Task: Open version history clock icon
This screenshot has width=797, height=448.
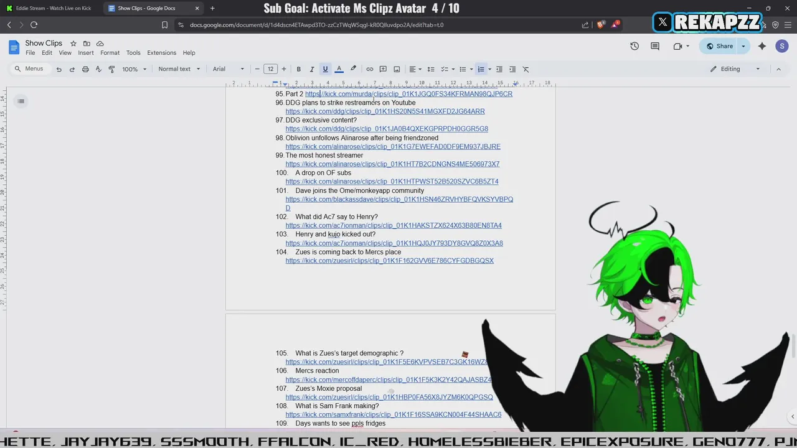Action: coord(634,46)
